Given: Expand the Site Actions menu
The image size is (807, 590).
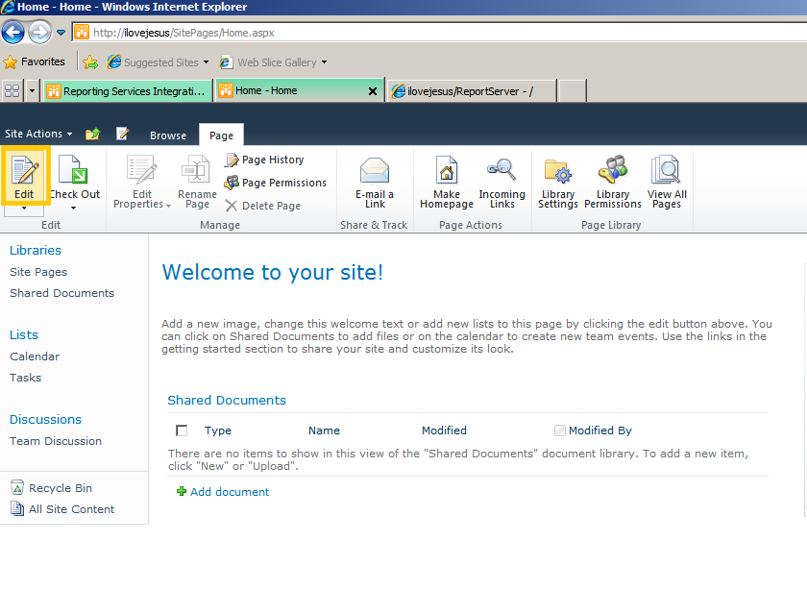Looking at the screenshot, I should [38, 134].
